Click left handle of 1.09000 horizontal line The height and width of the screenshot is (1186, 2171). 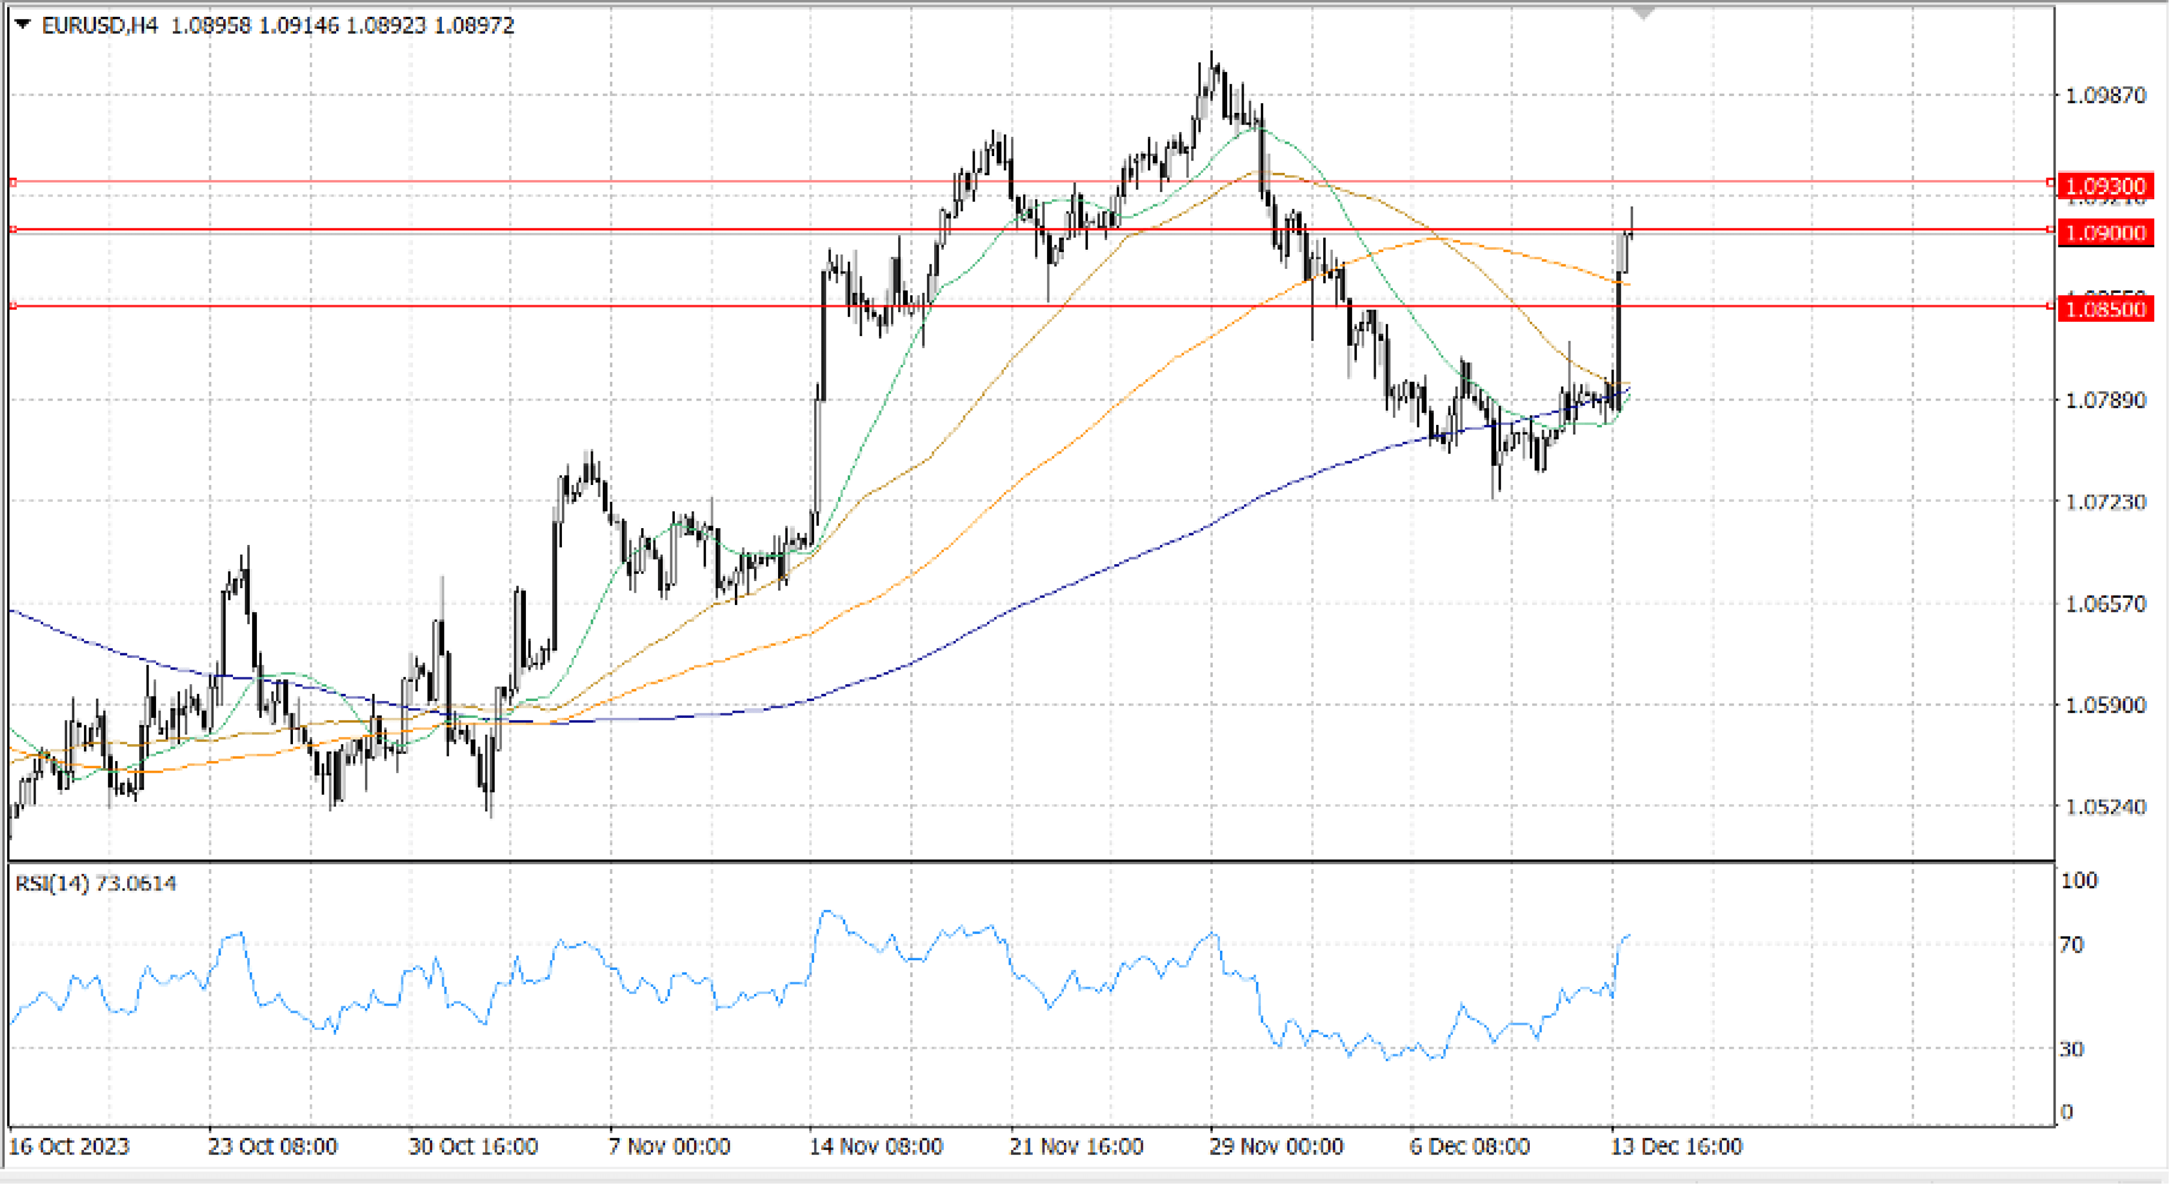pos(13,229)
